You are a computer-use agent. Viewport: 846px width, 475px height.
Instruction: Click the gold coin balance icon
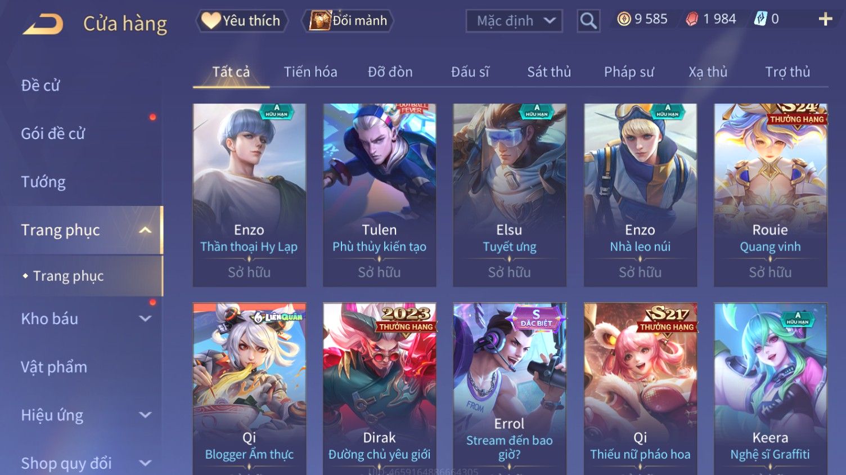point(624,19)
